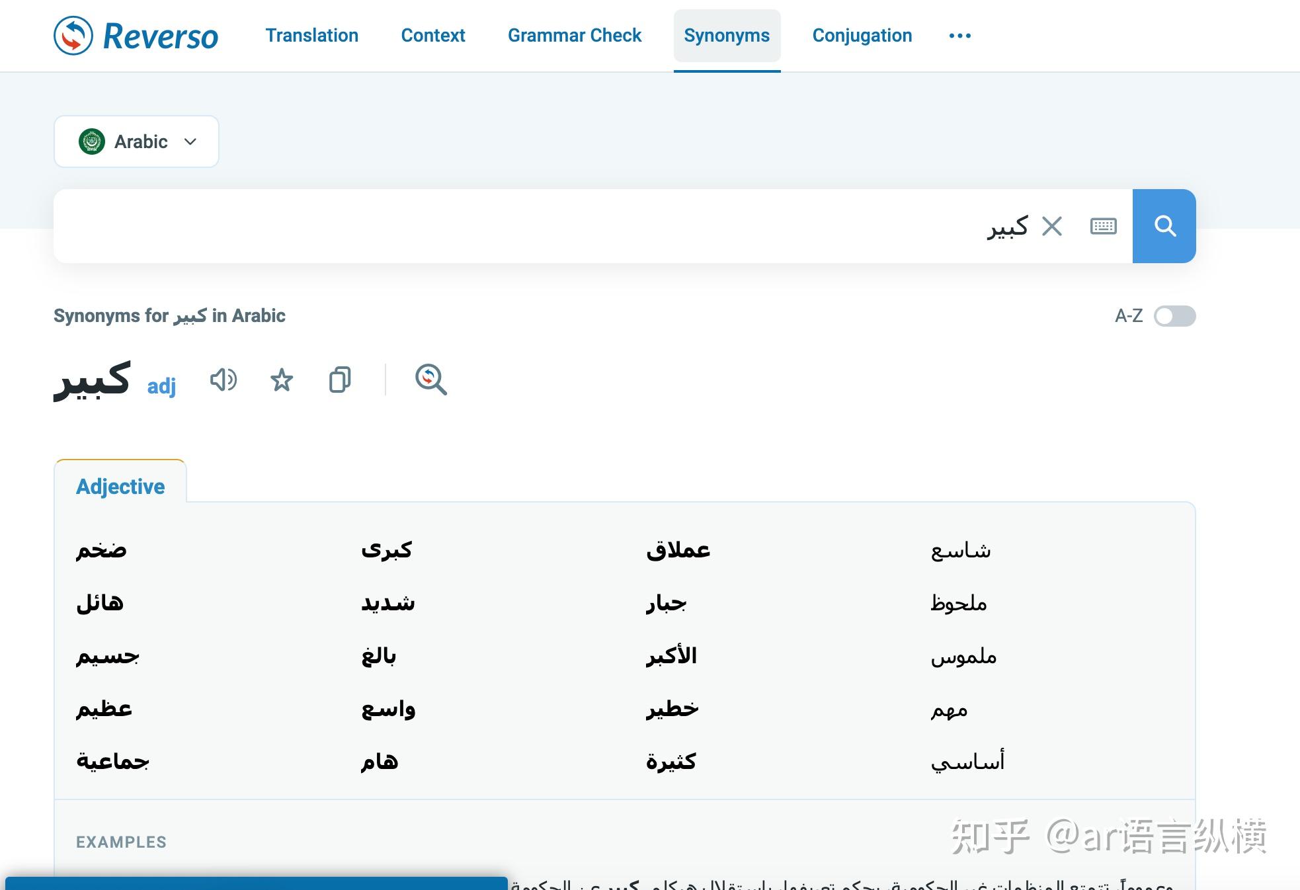This screenshot has width=1300, height=890.
Task: Open the Grammar Check page
Action: [x=575, y=36]
